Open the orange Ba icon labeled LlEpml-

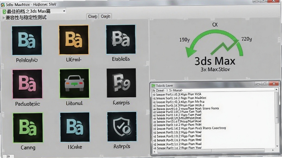[x=74, y=40]
